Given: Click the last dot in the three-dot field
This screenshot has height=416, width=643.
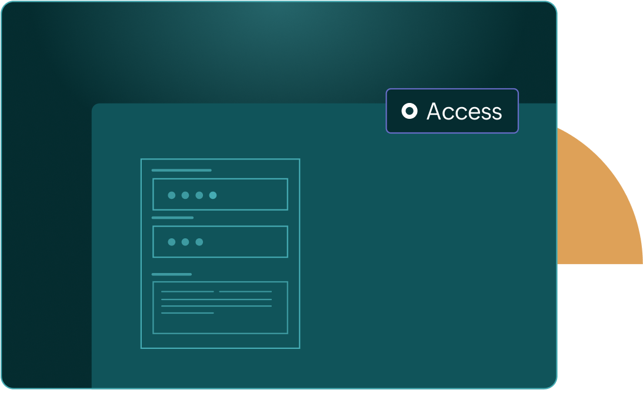Looking at the screenshot, I should click(199, 242).
